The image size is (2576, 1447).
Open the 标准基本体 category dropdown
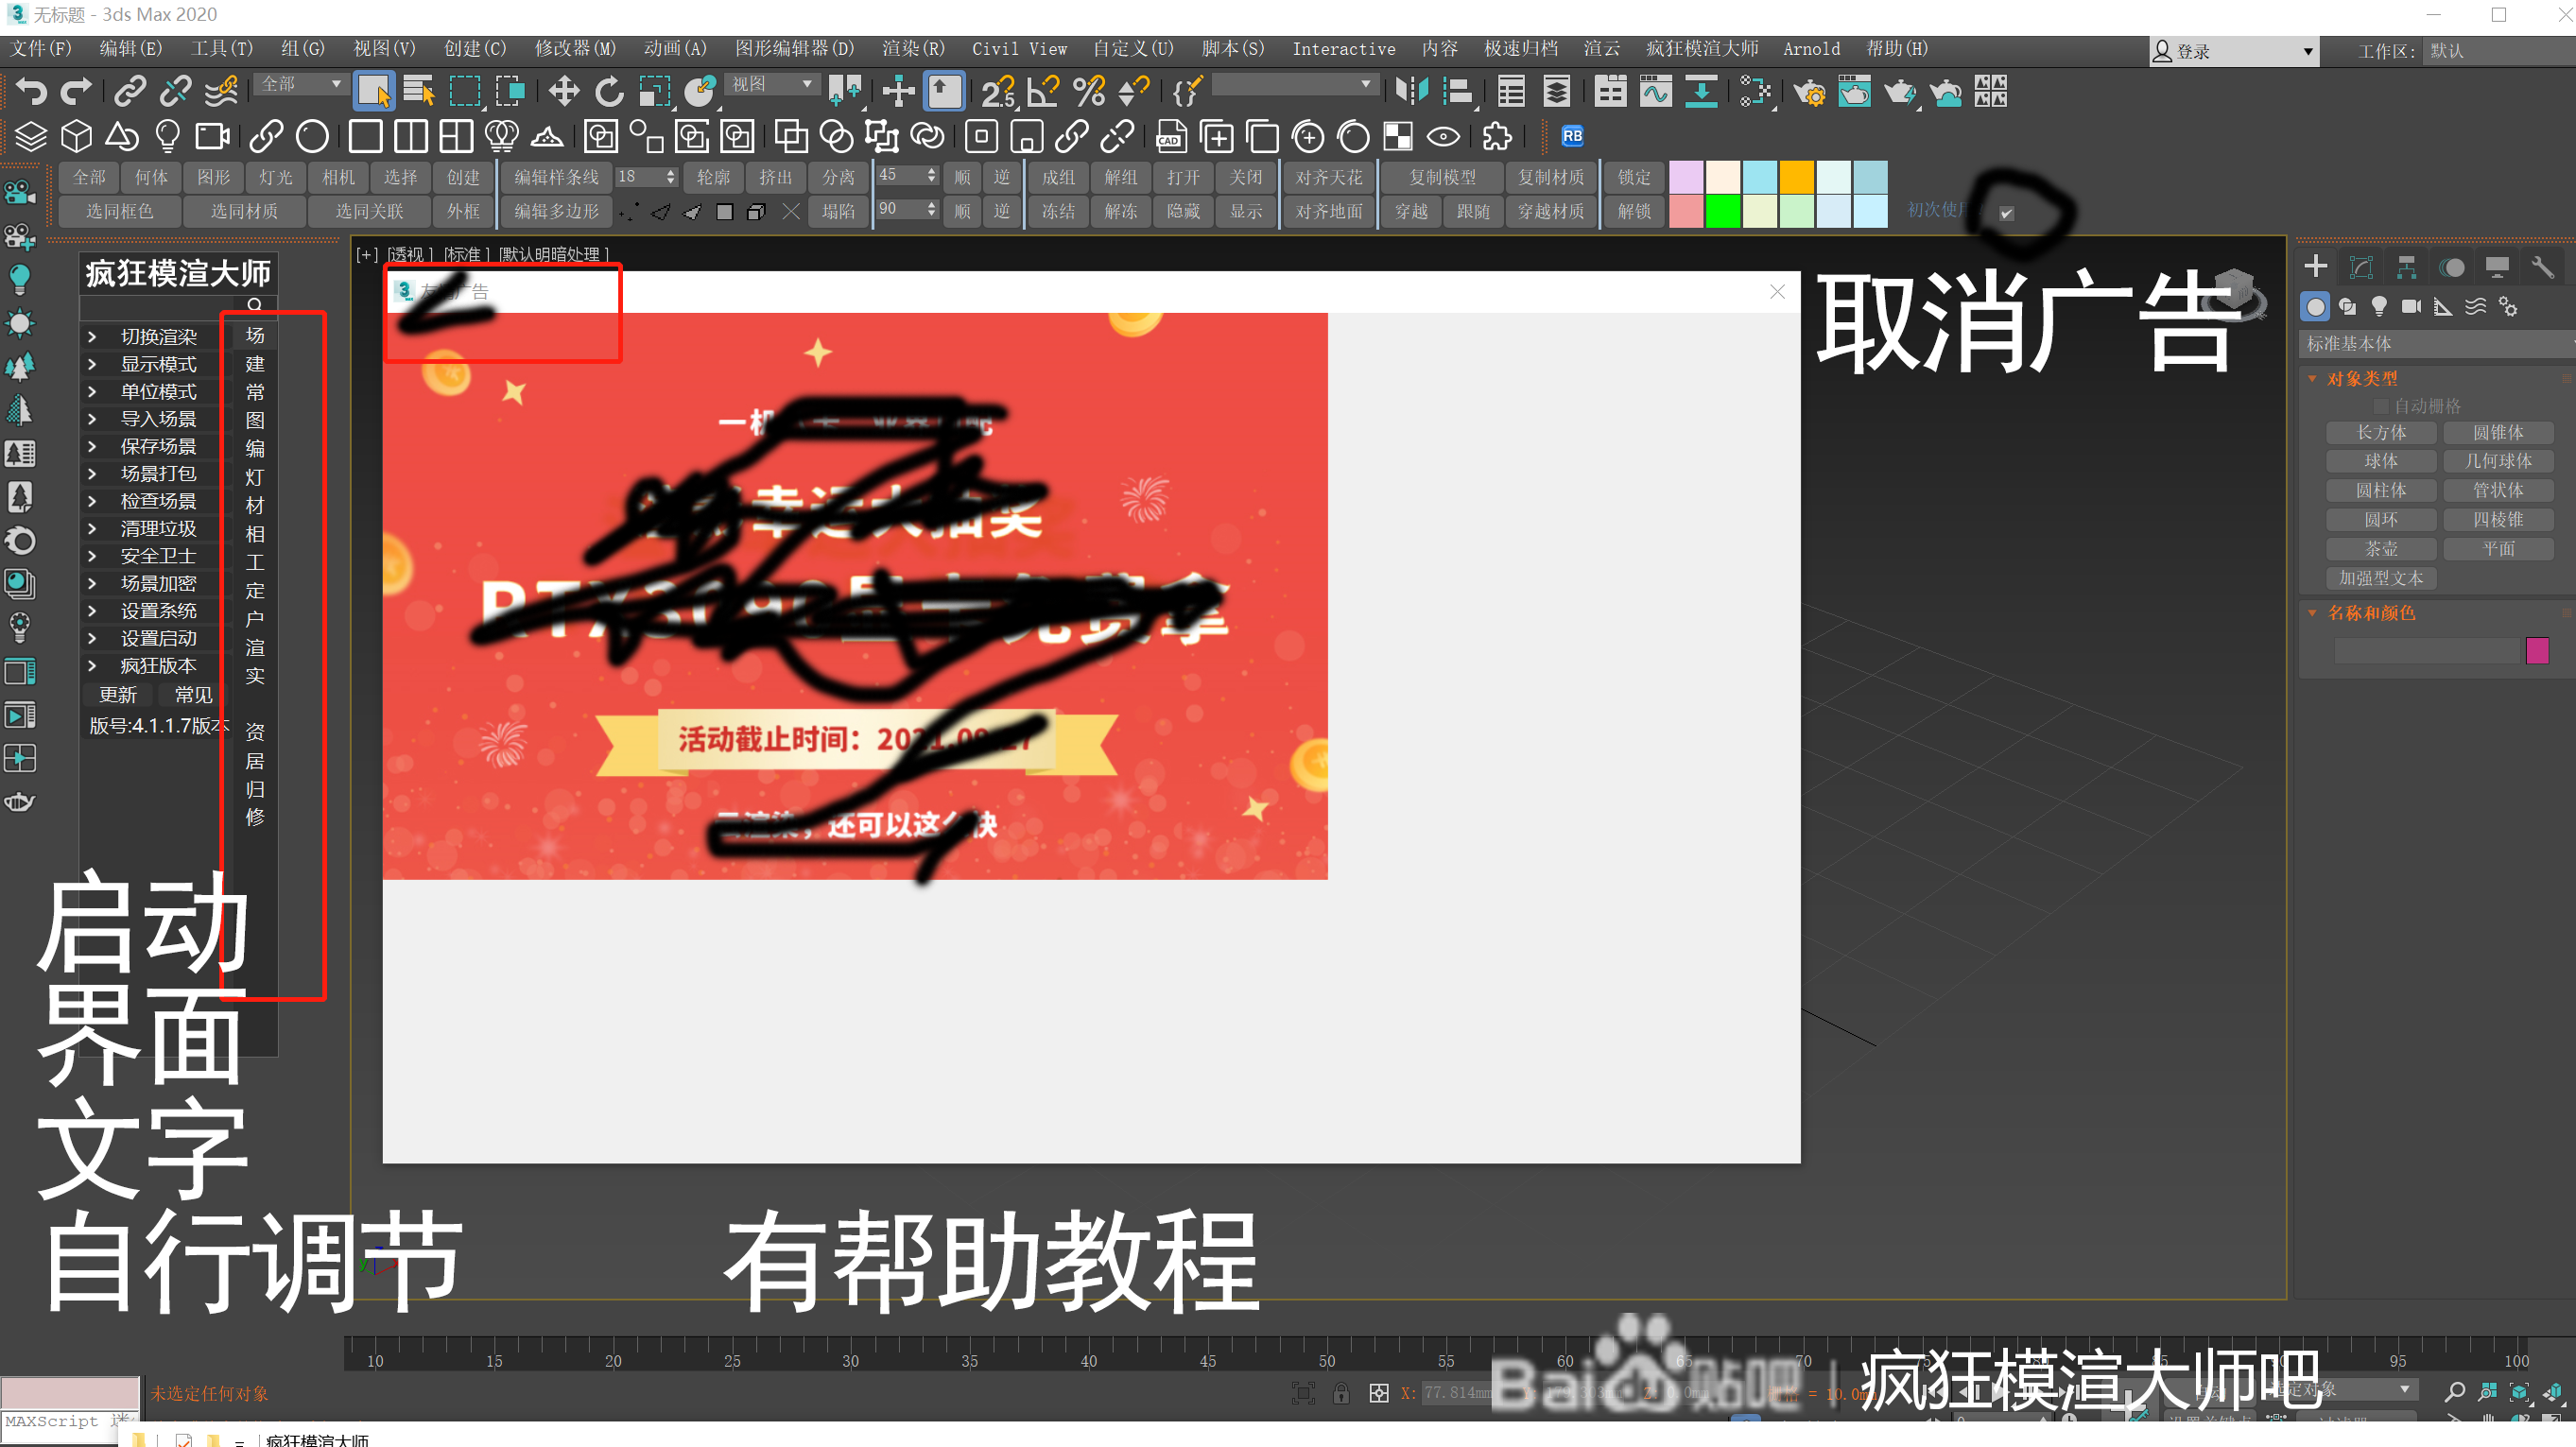point(2436,344)
